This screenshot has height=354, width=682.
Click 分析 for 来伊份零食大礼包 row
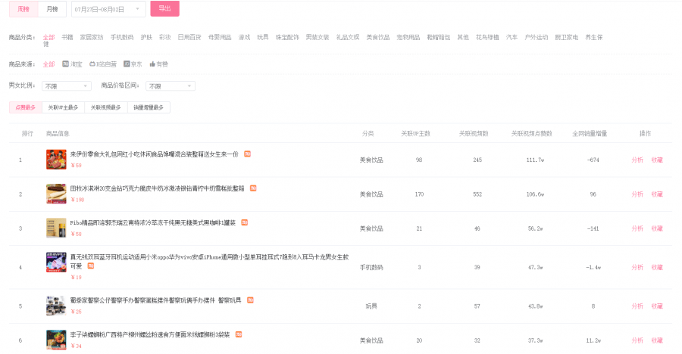(637, 160)
